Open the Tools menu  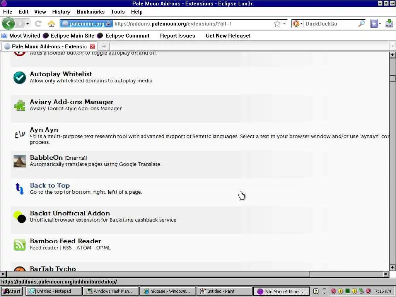coord(118,12)
